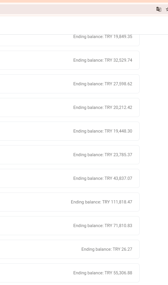Select the row with balance TRY 19,448.30

click(x=69, y=131)
